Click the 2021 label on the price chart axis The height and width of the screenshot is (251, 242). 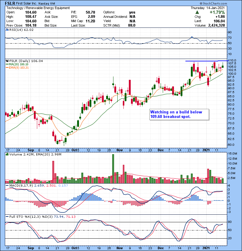point(206,150)
